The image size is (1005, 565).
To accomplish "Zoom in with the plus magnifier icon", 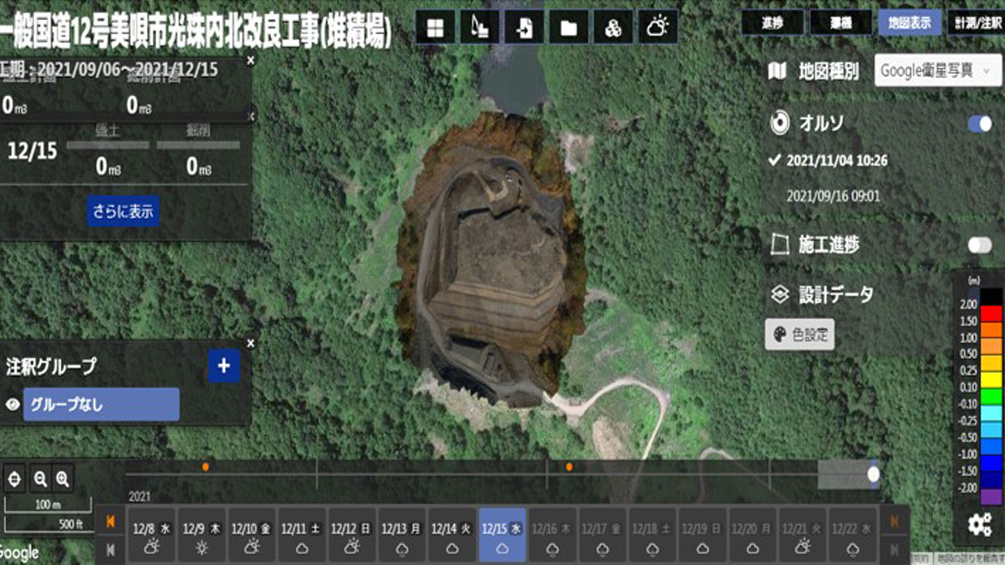I will click(x=63, y=479).
